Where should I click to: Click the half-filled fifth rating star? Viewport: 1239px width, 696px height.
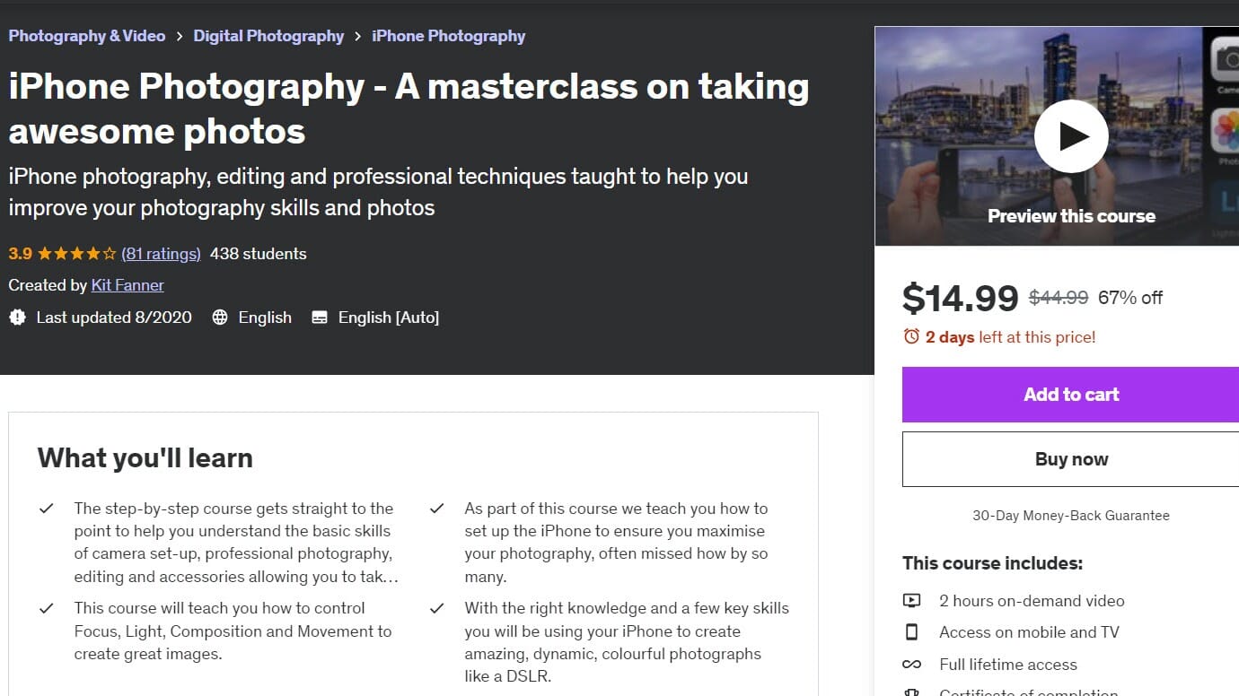pyautogui.click(x=111, y=254)
